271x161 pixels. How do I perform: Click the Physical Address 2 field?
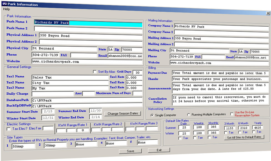(x=91, y=42)
